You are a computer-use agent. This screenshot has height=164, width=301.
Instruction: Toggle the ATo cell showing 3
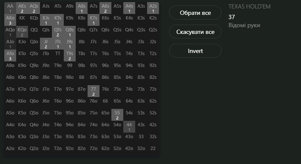point(10,56)
